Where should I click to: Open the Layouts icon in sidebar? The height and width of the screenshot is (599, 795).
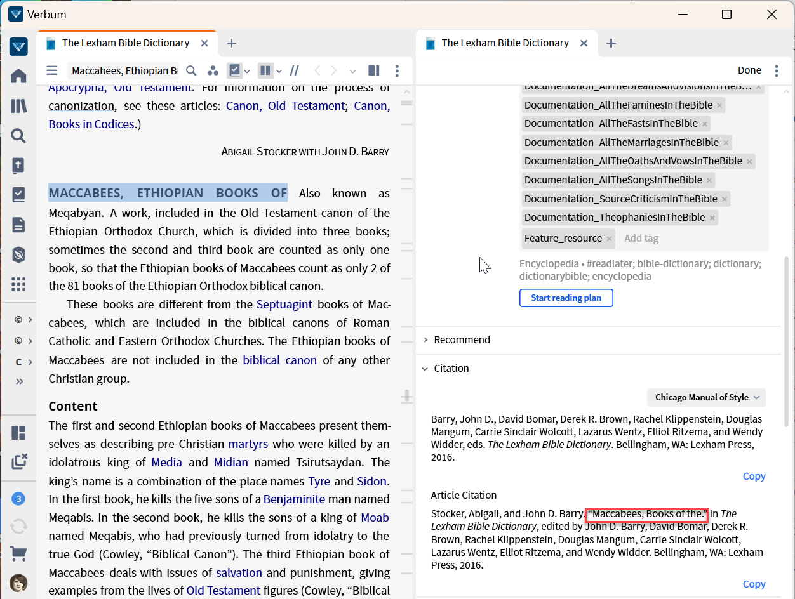tap(18, 433)
